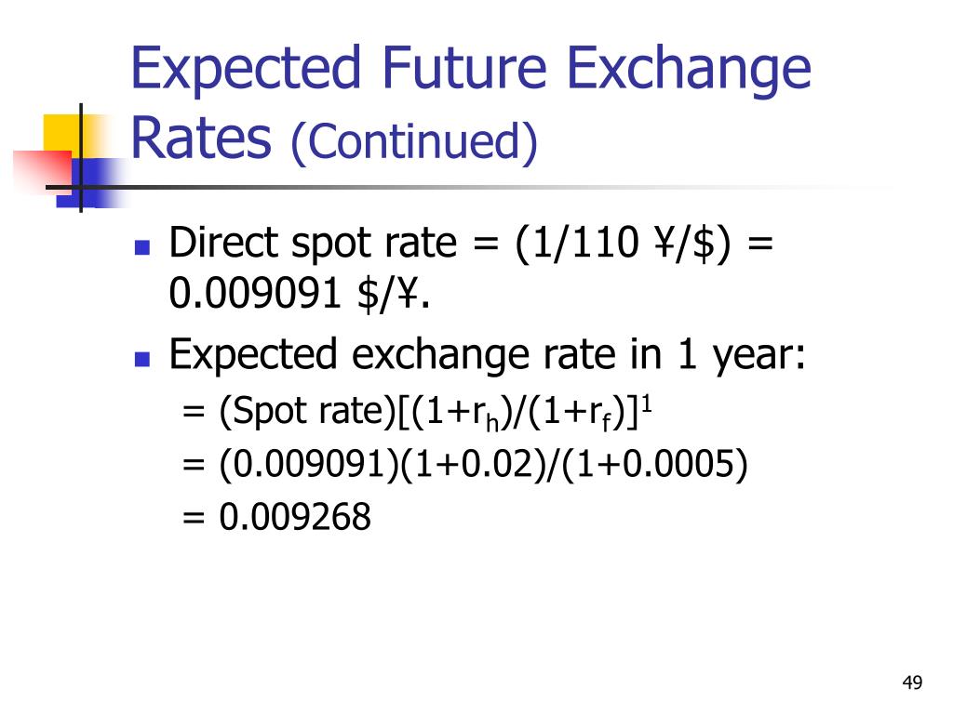Click the slide title 'Expected Future Exchange'
Viewport: 953px width, 714px height.
point(471,71)
